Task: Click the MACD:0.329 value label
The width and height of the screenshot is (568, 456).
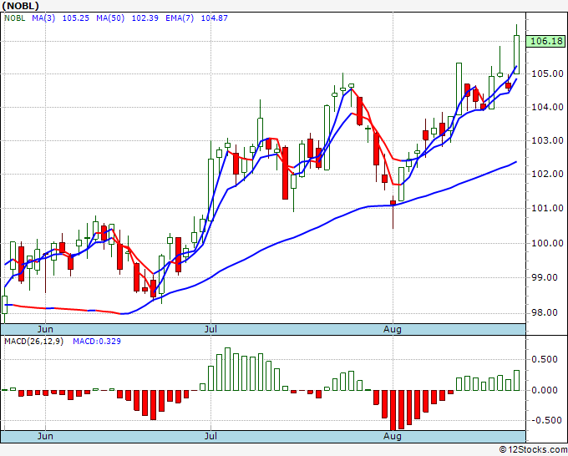Action: click(x=97, y=342)
